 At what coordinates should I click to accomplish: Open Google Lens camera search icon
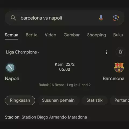[x=116, y=18]
